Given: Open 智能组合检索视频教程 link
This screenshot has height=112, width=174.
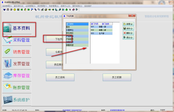Looking at the screenshot, I should (x=157, y=16).
